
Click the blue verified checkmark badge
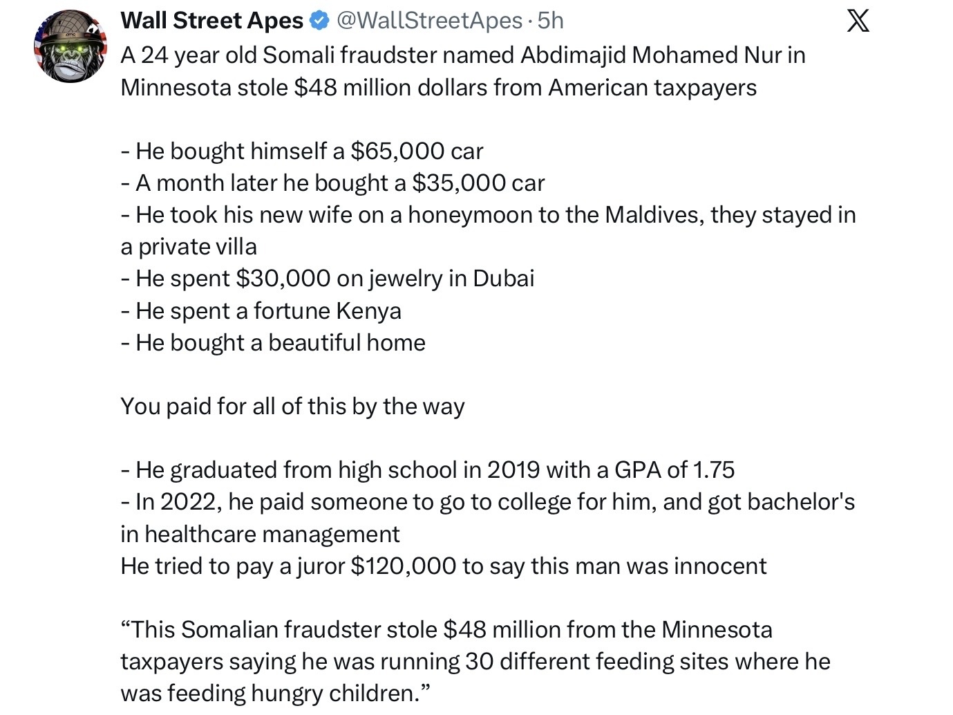319,21
